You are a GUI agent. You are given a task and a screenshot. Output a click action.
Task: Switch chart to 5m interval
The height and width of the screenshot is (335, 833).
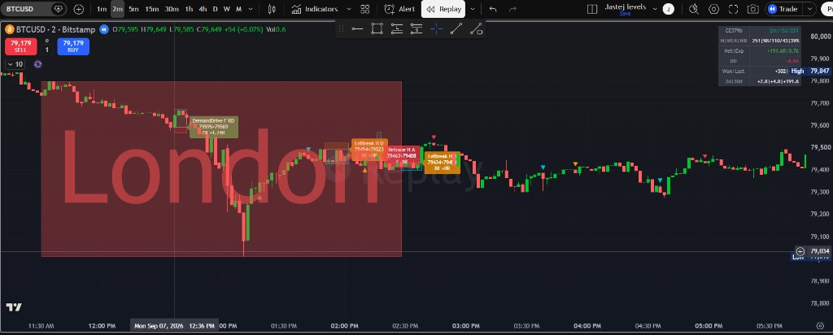134,9
